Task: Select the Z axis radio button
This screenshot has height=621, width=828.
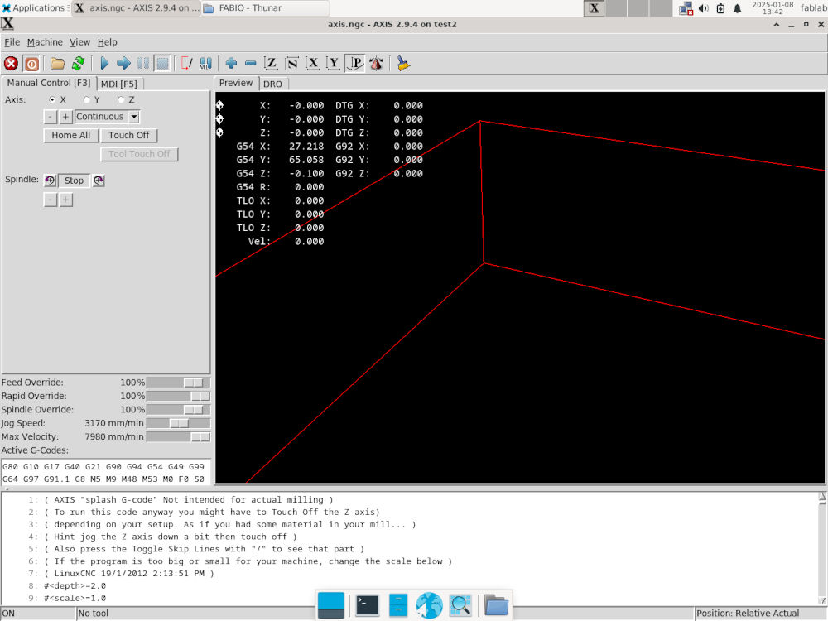Action: point(121,99)
